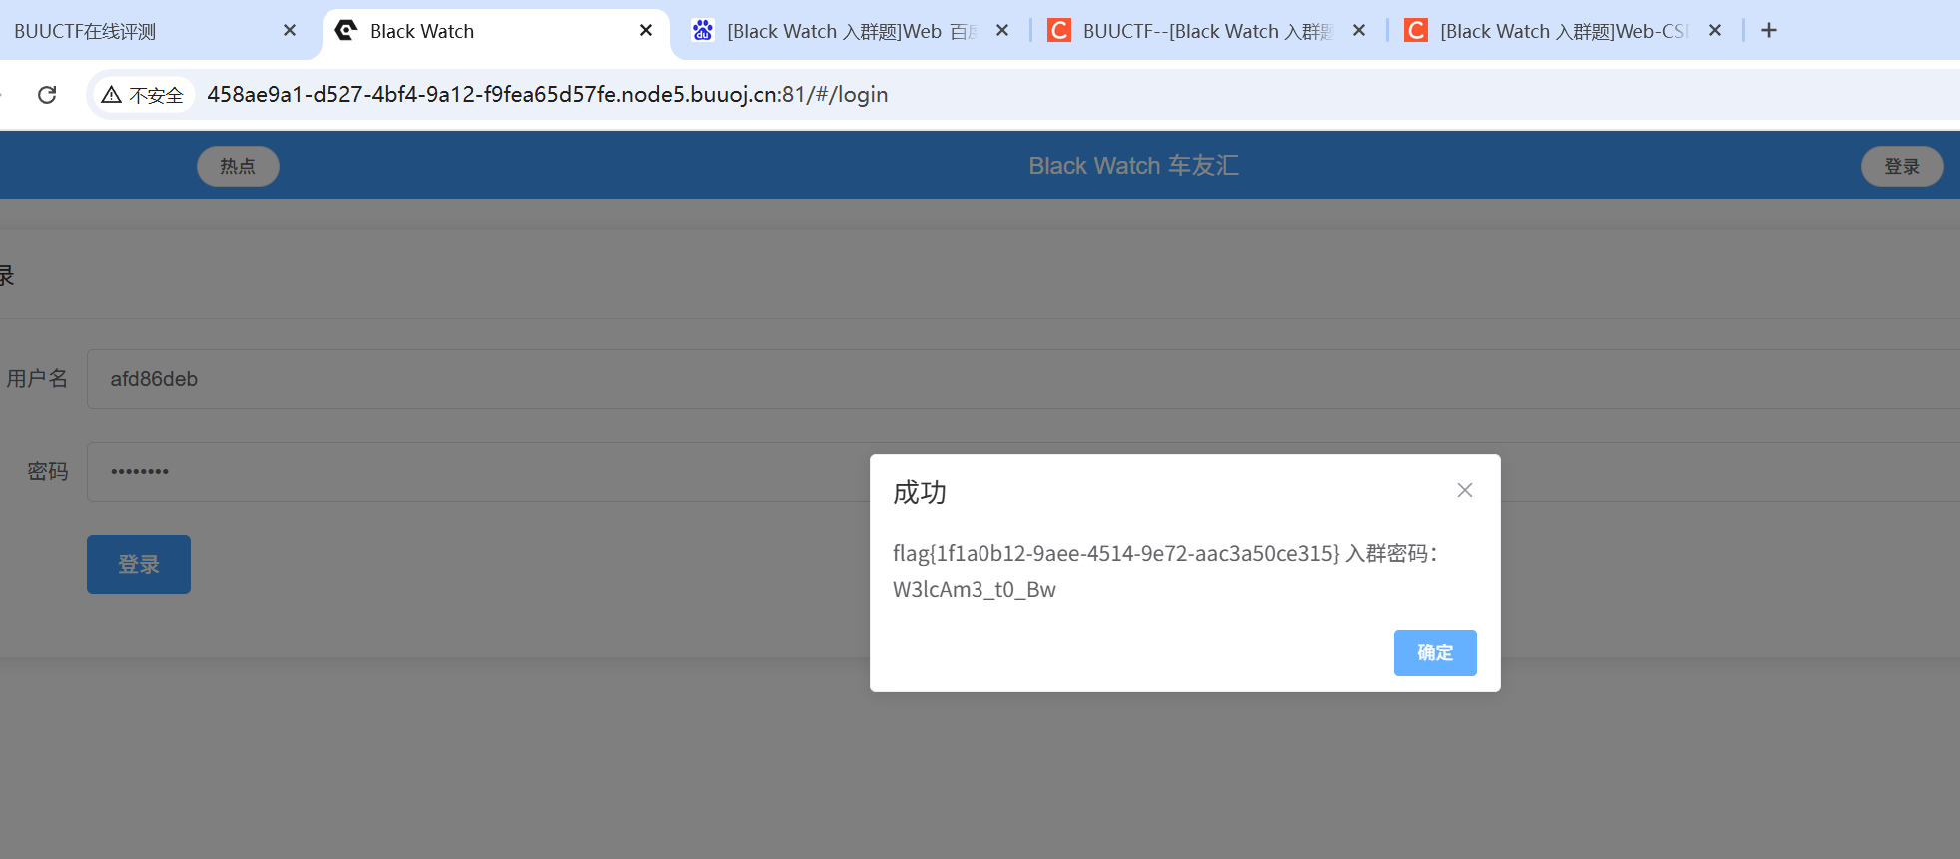Click the blue 登录 submit button
The height and width of the screenshot is (859, 1960).
tap(139, 565)
